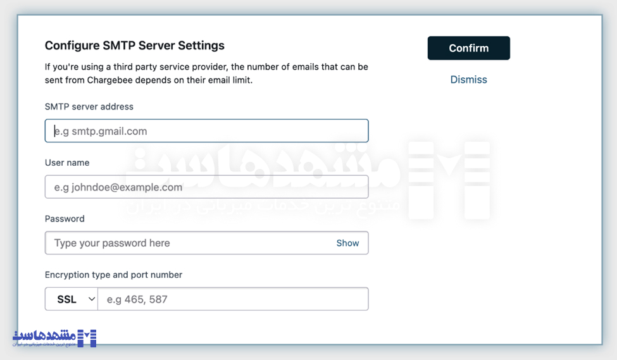
Task: Click the blue logo text in bottom-left corner
Action: coord(44,337)
